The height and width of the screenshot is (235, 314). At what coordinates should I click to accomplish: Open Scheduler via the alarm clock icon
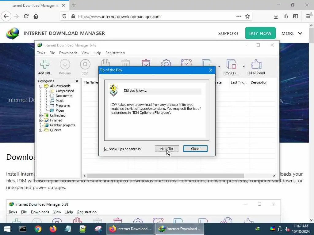click(186, 62)
